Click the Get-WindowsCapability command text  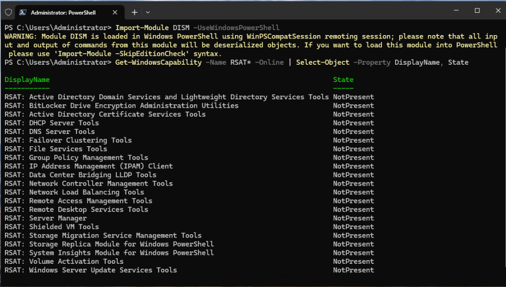click(158, 62)
